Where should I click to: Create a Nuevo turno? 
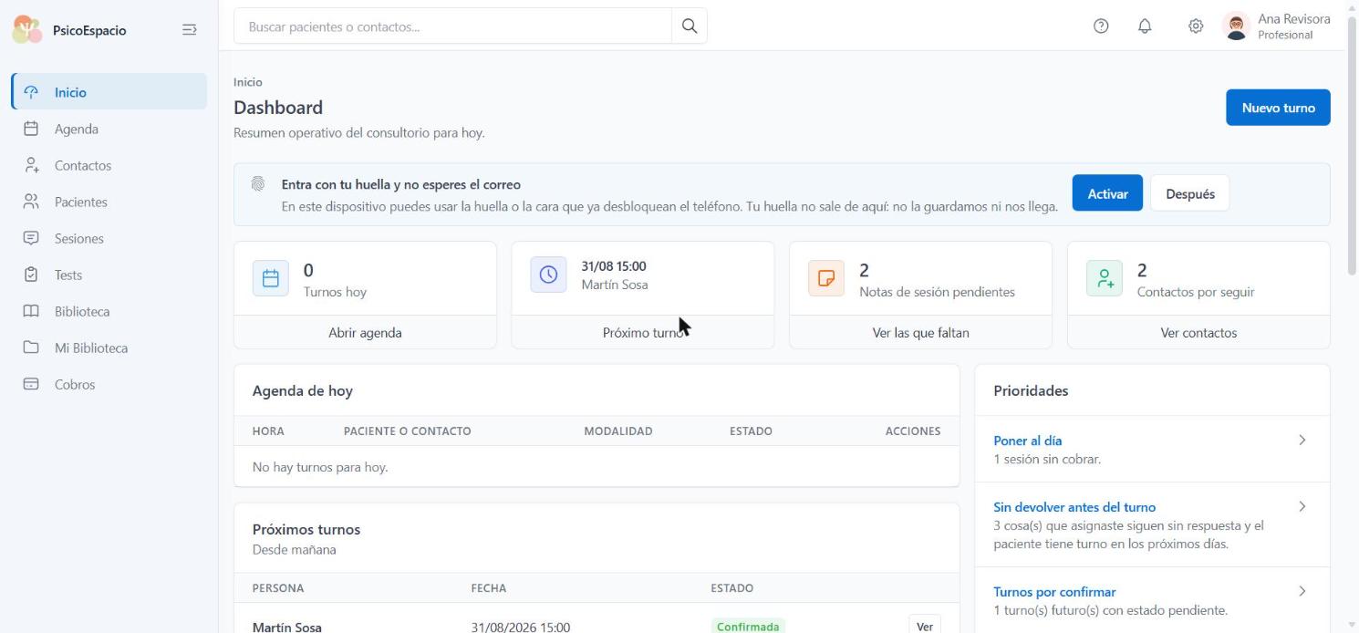1278,108
